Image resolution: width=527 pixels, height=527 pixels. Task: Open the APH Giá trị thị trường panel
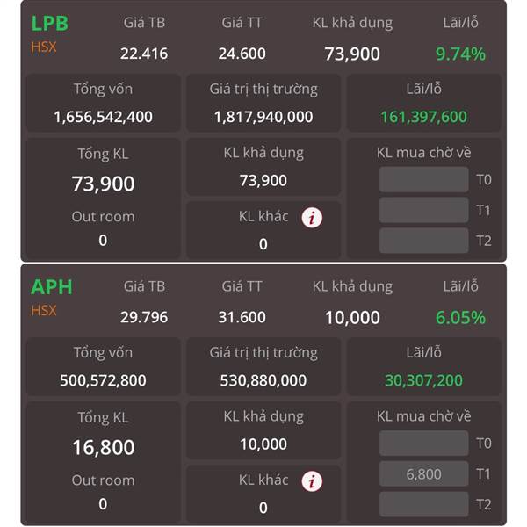click(x=263, y=366)
